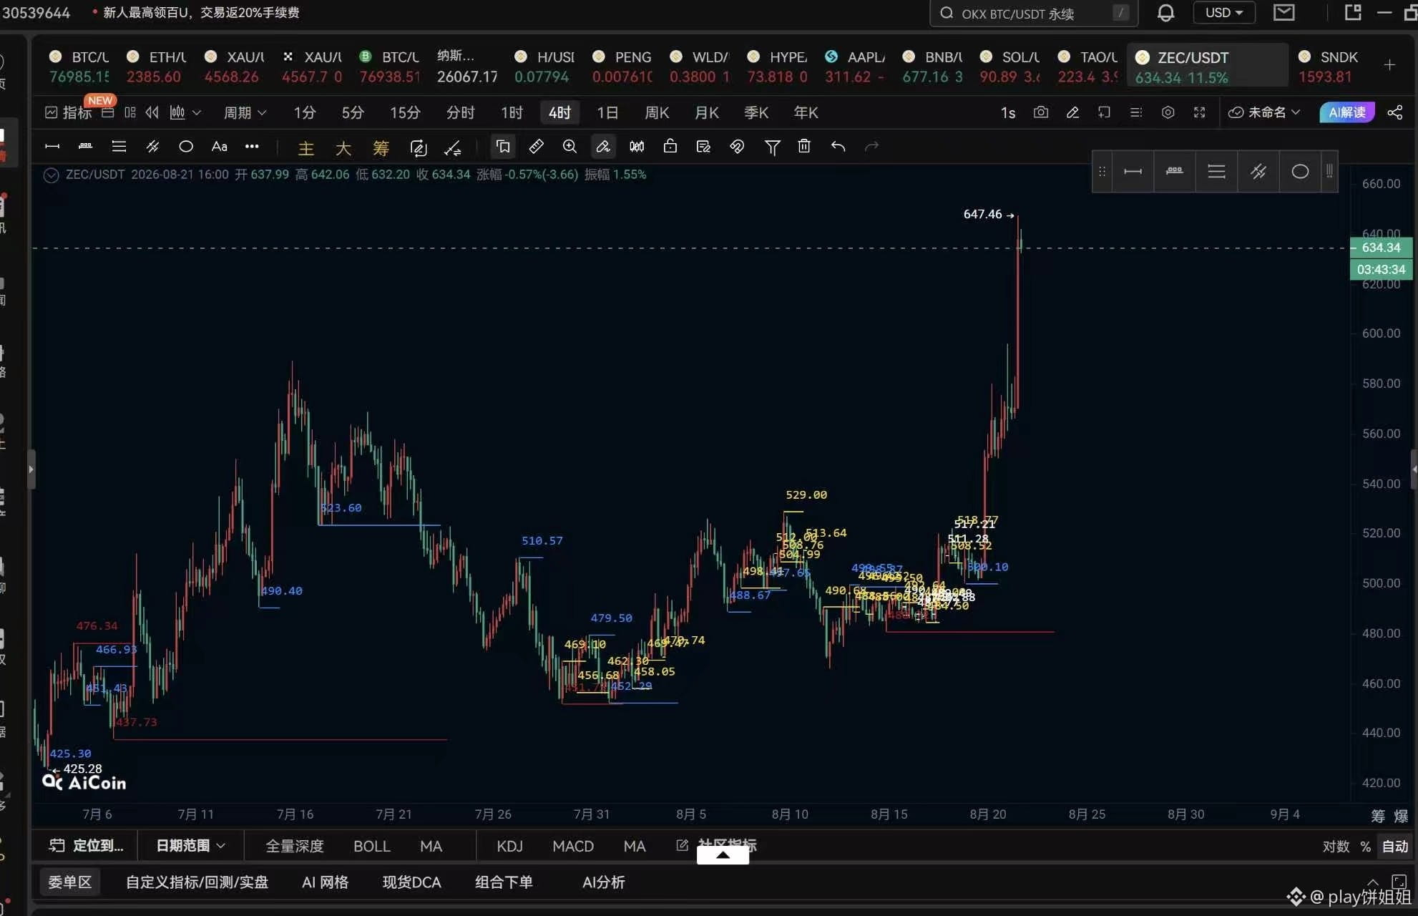Click the 634.34 current price label
Image resolution: width=1418 pixels, height=916 pixels.
[1381, 248]
